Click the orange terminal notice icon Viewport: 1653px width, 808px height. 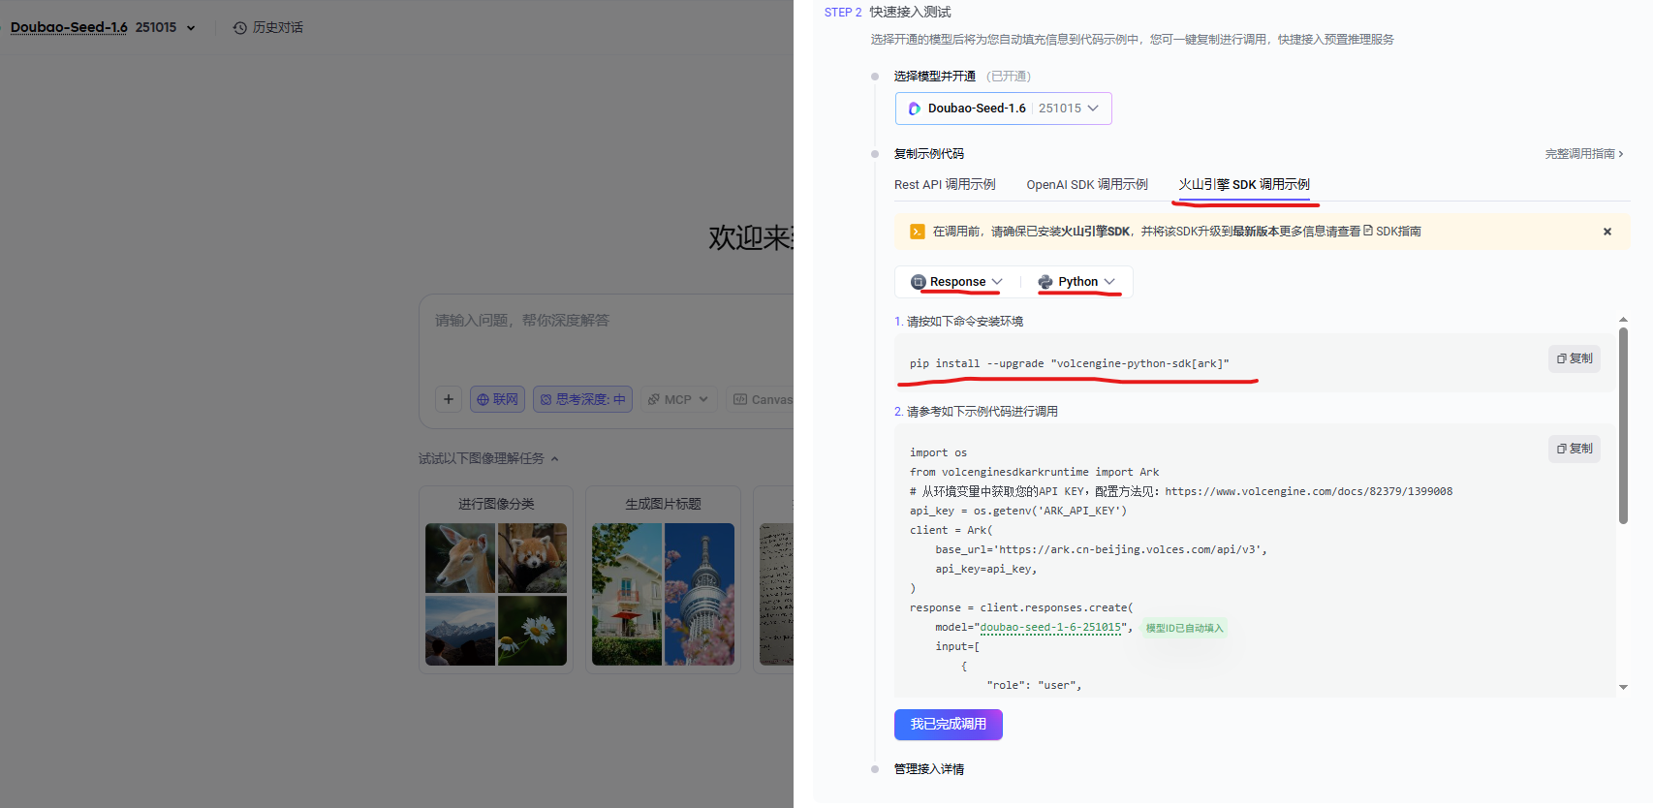[x=917, y=232]
